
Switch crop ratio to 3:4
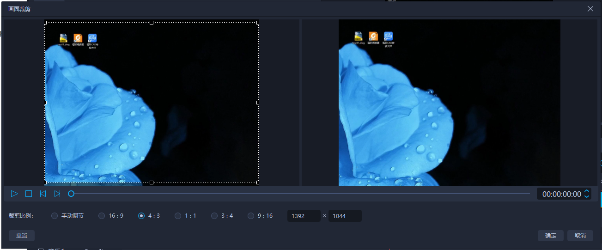[x=214, y=216]
